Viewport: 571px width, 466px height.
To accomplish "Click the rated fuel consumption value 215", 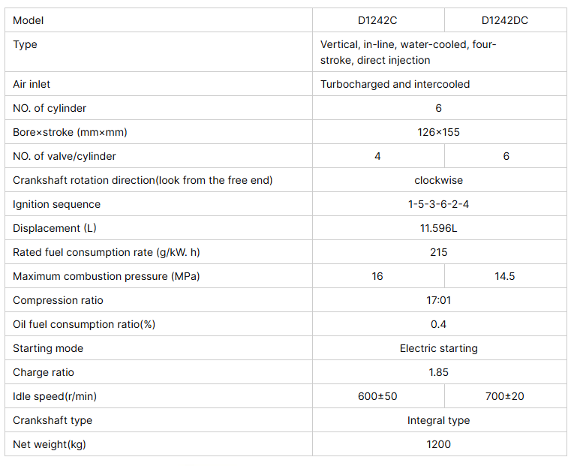I will tap(438, 252).
